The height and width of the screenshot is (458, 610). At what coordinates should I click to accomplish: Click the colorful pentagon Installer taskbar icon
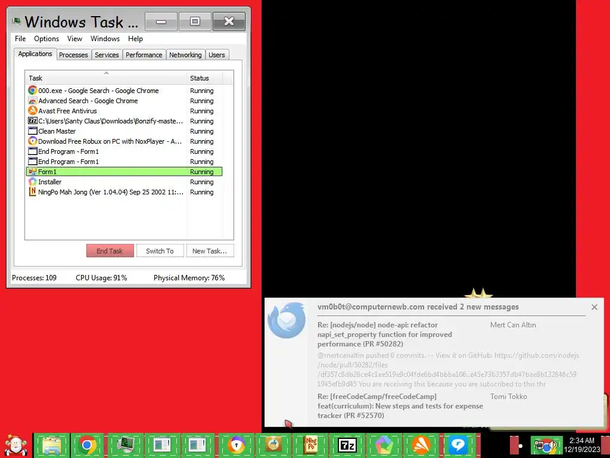pyautogui.click(x=384, y=445)
